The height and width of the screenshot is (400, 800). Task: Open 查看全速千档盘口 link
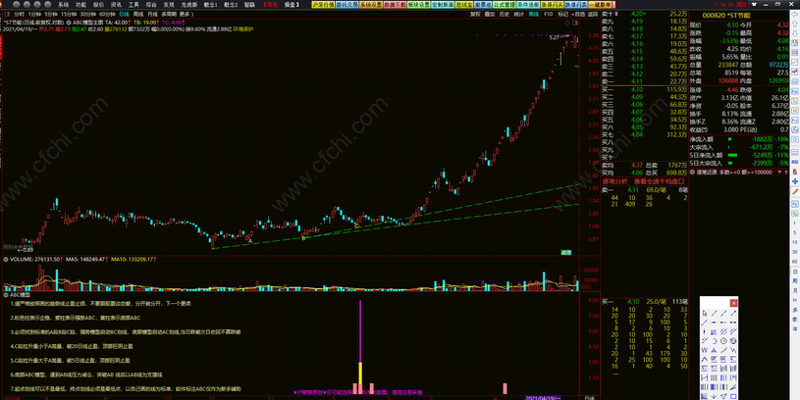[x=660, y=181]
